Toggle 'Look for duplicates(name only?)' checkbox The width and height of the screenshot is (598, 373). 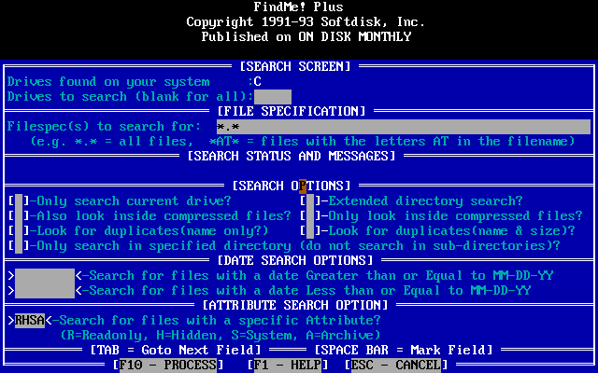19,230
